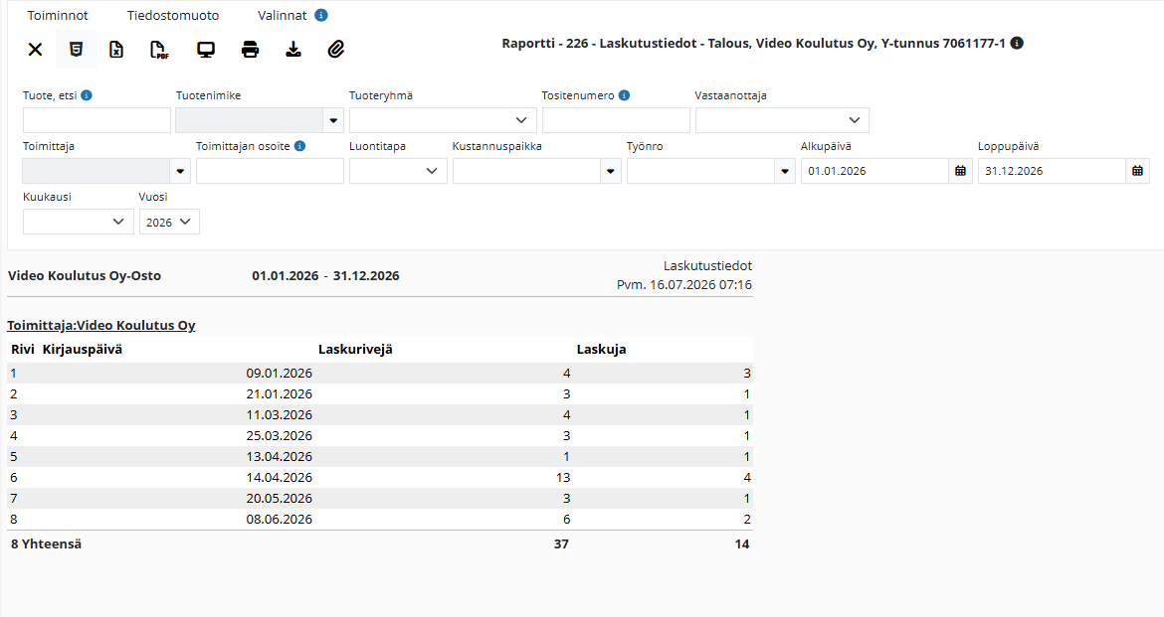The width and height of the screenshot is (1164, 617).
Task: Open the Vastaanottaja dropdown
Action: coord(782,120)
